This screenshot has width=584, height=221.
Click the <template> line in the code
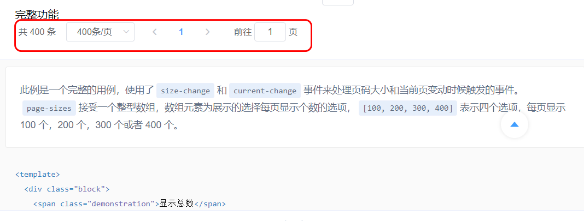click(37, 174)
